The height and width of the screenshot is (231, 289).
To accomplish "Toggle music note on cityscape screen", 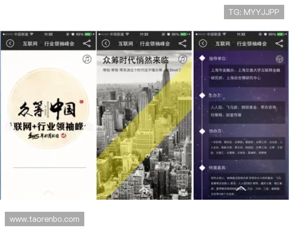I will (183, 59).
